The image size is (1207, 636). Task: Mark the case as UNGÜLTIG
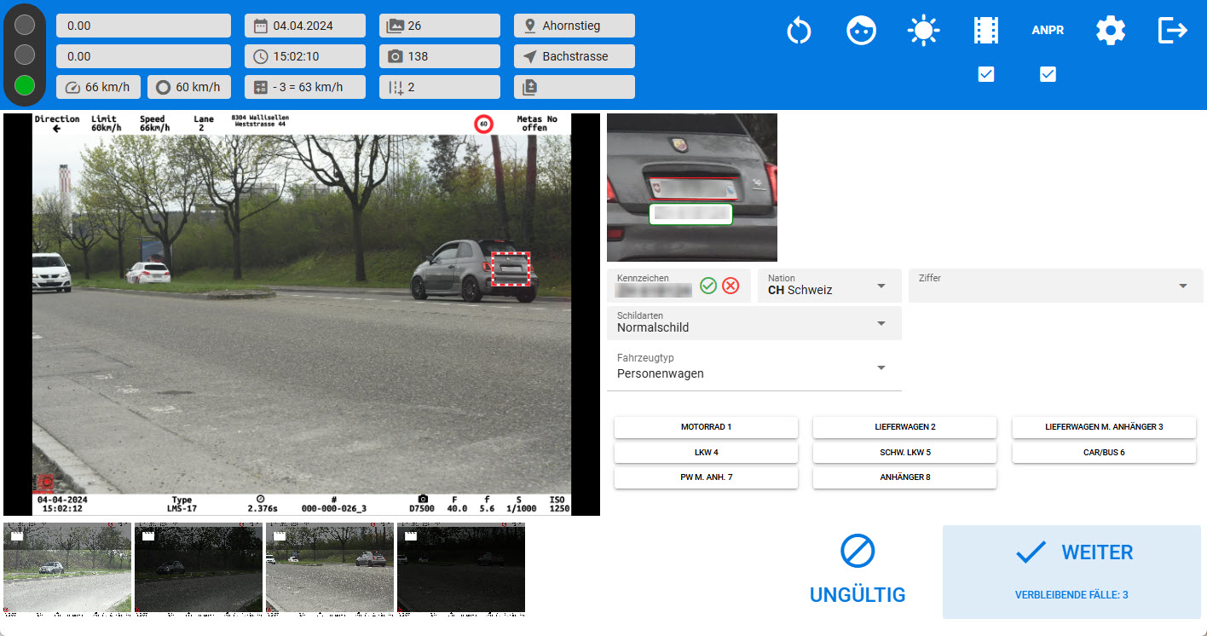tap(858, 570)
